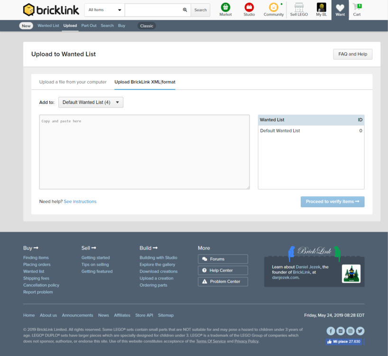Open the Terms Of Service link
The image size is (388, 356).
click(211, 341)
